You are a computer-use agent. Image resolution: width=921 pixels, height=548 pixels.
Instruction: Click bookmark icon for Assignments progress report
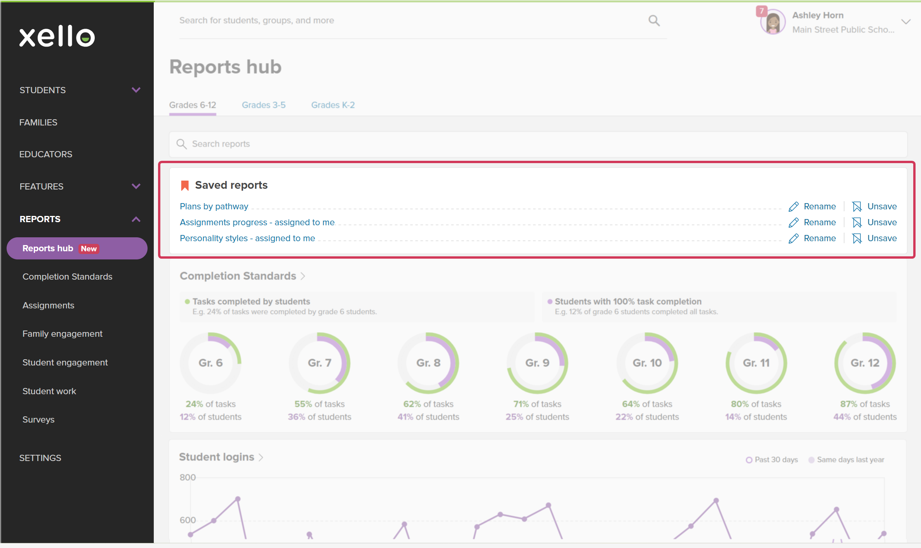point(857,223)
